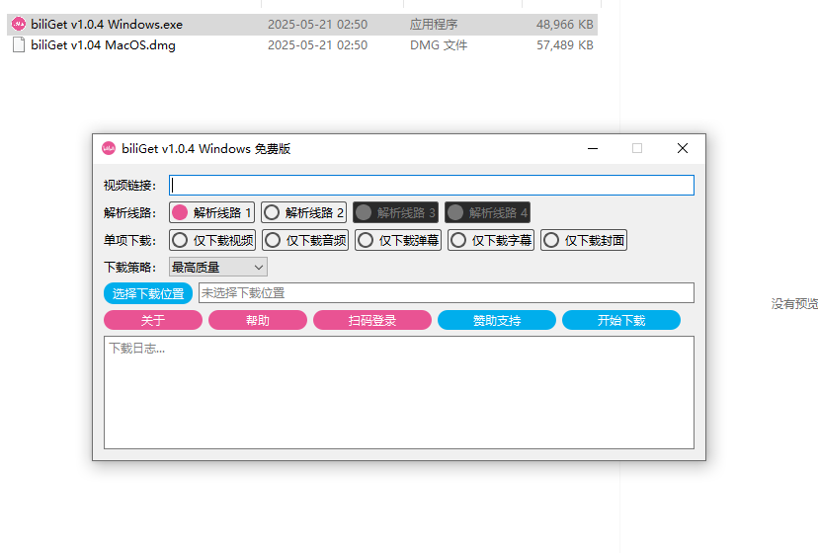Viewport: 818px width, 553px height.
Task: Choose 仅下载弹幕 option
Action: pos(398,240)
